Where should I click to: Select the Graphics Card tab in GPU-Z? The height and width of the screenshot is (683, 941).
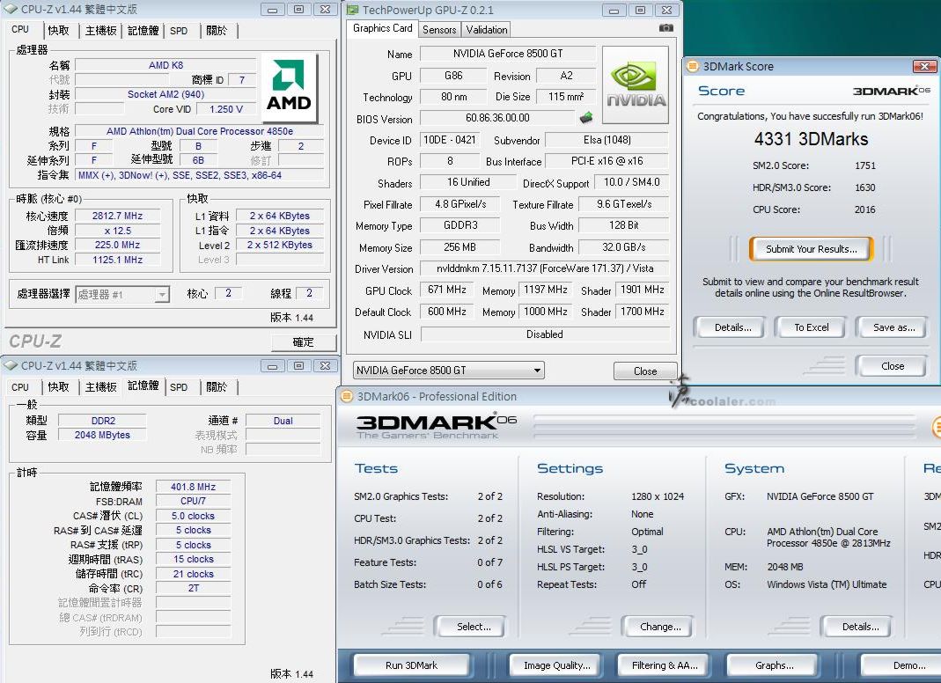coord(382,28)
